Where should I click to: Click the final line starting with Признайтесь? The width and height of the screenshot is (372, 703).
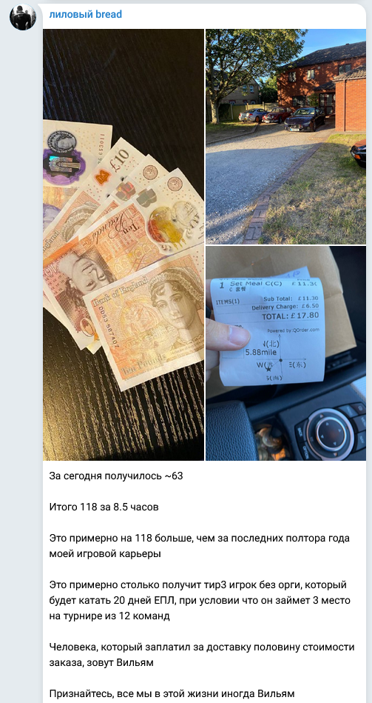click(x=172, y=694)
